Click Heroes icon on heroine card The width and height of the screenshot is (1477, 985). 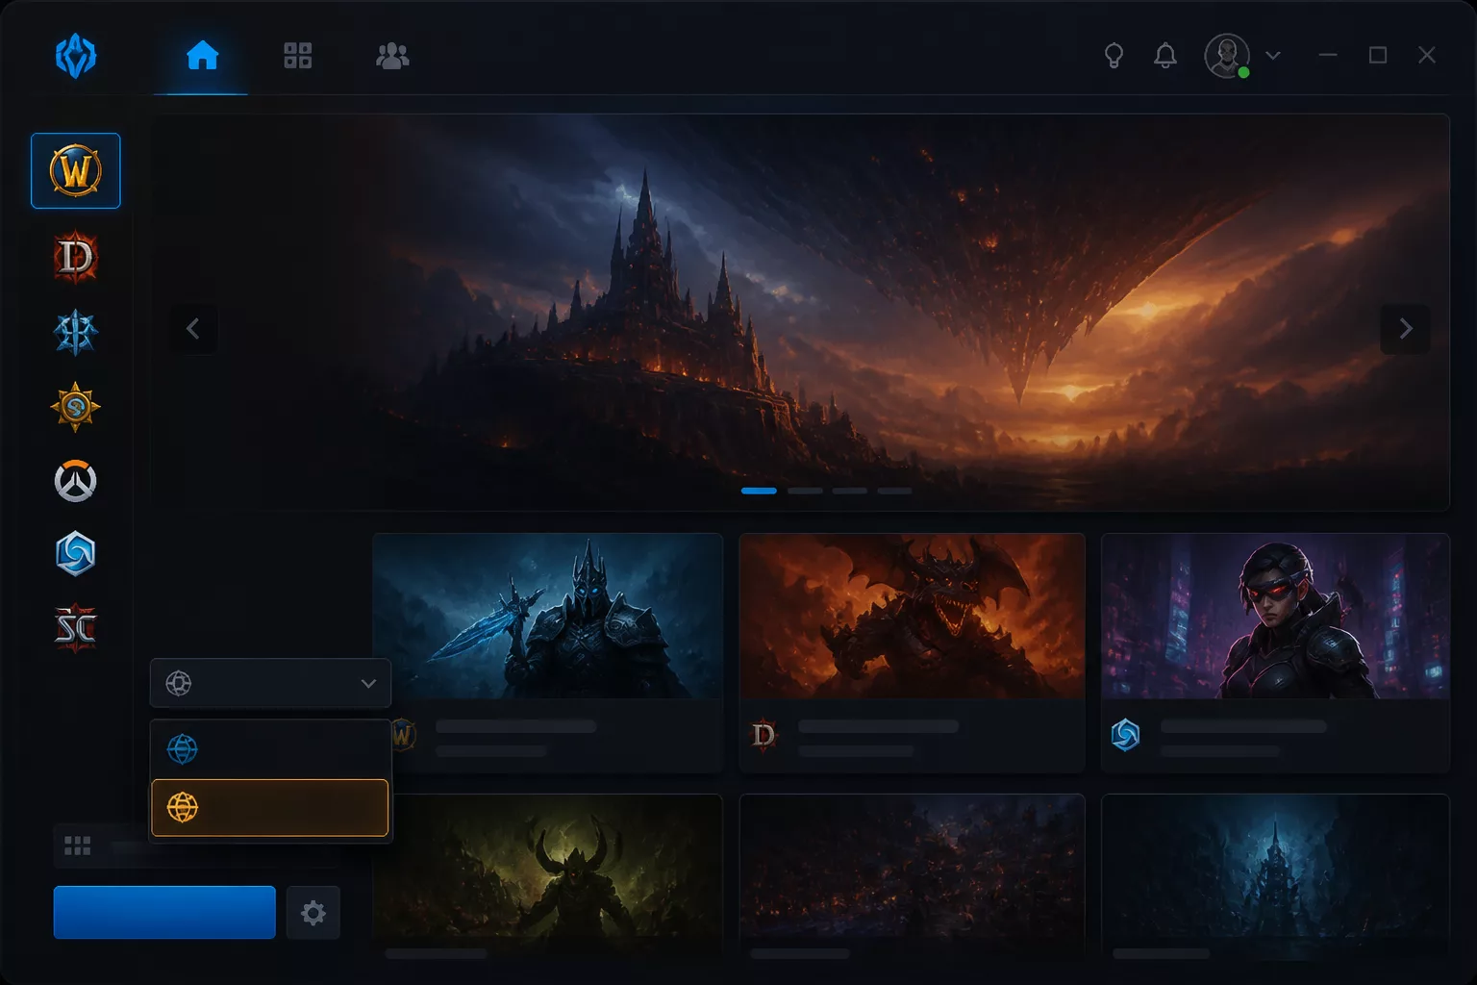1125,736
